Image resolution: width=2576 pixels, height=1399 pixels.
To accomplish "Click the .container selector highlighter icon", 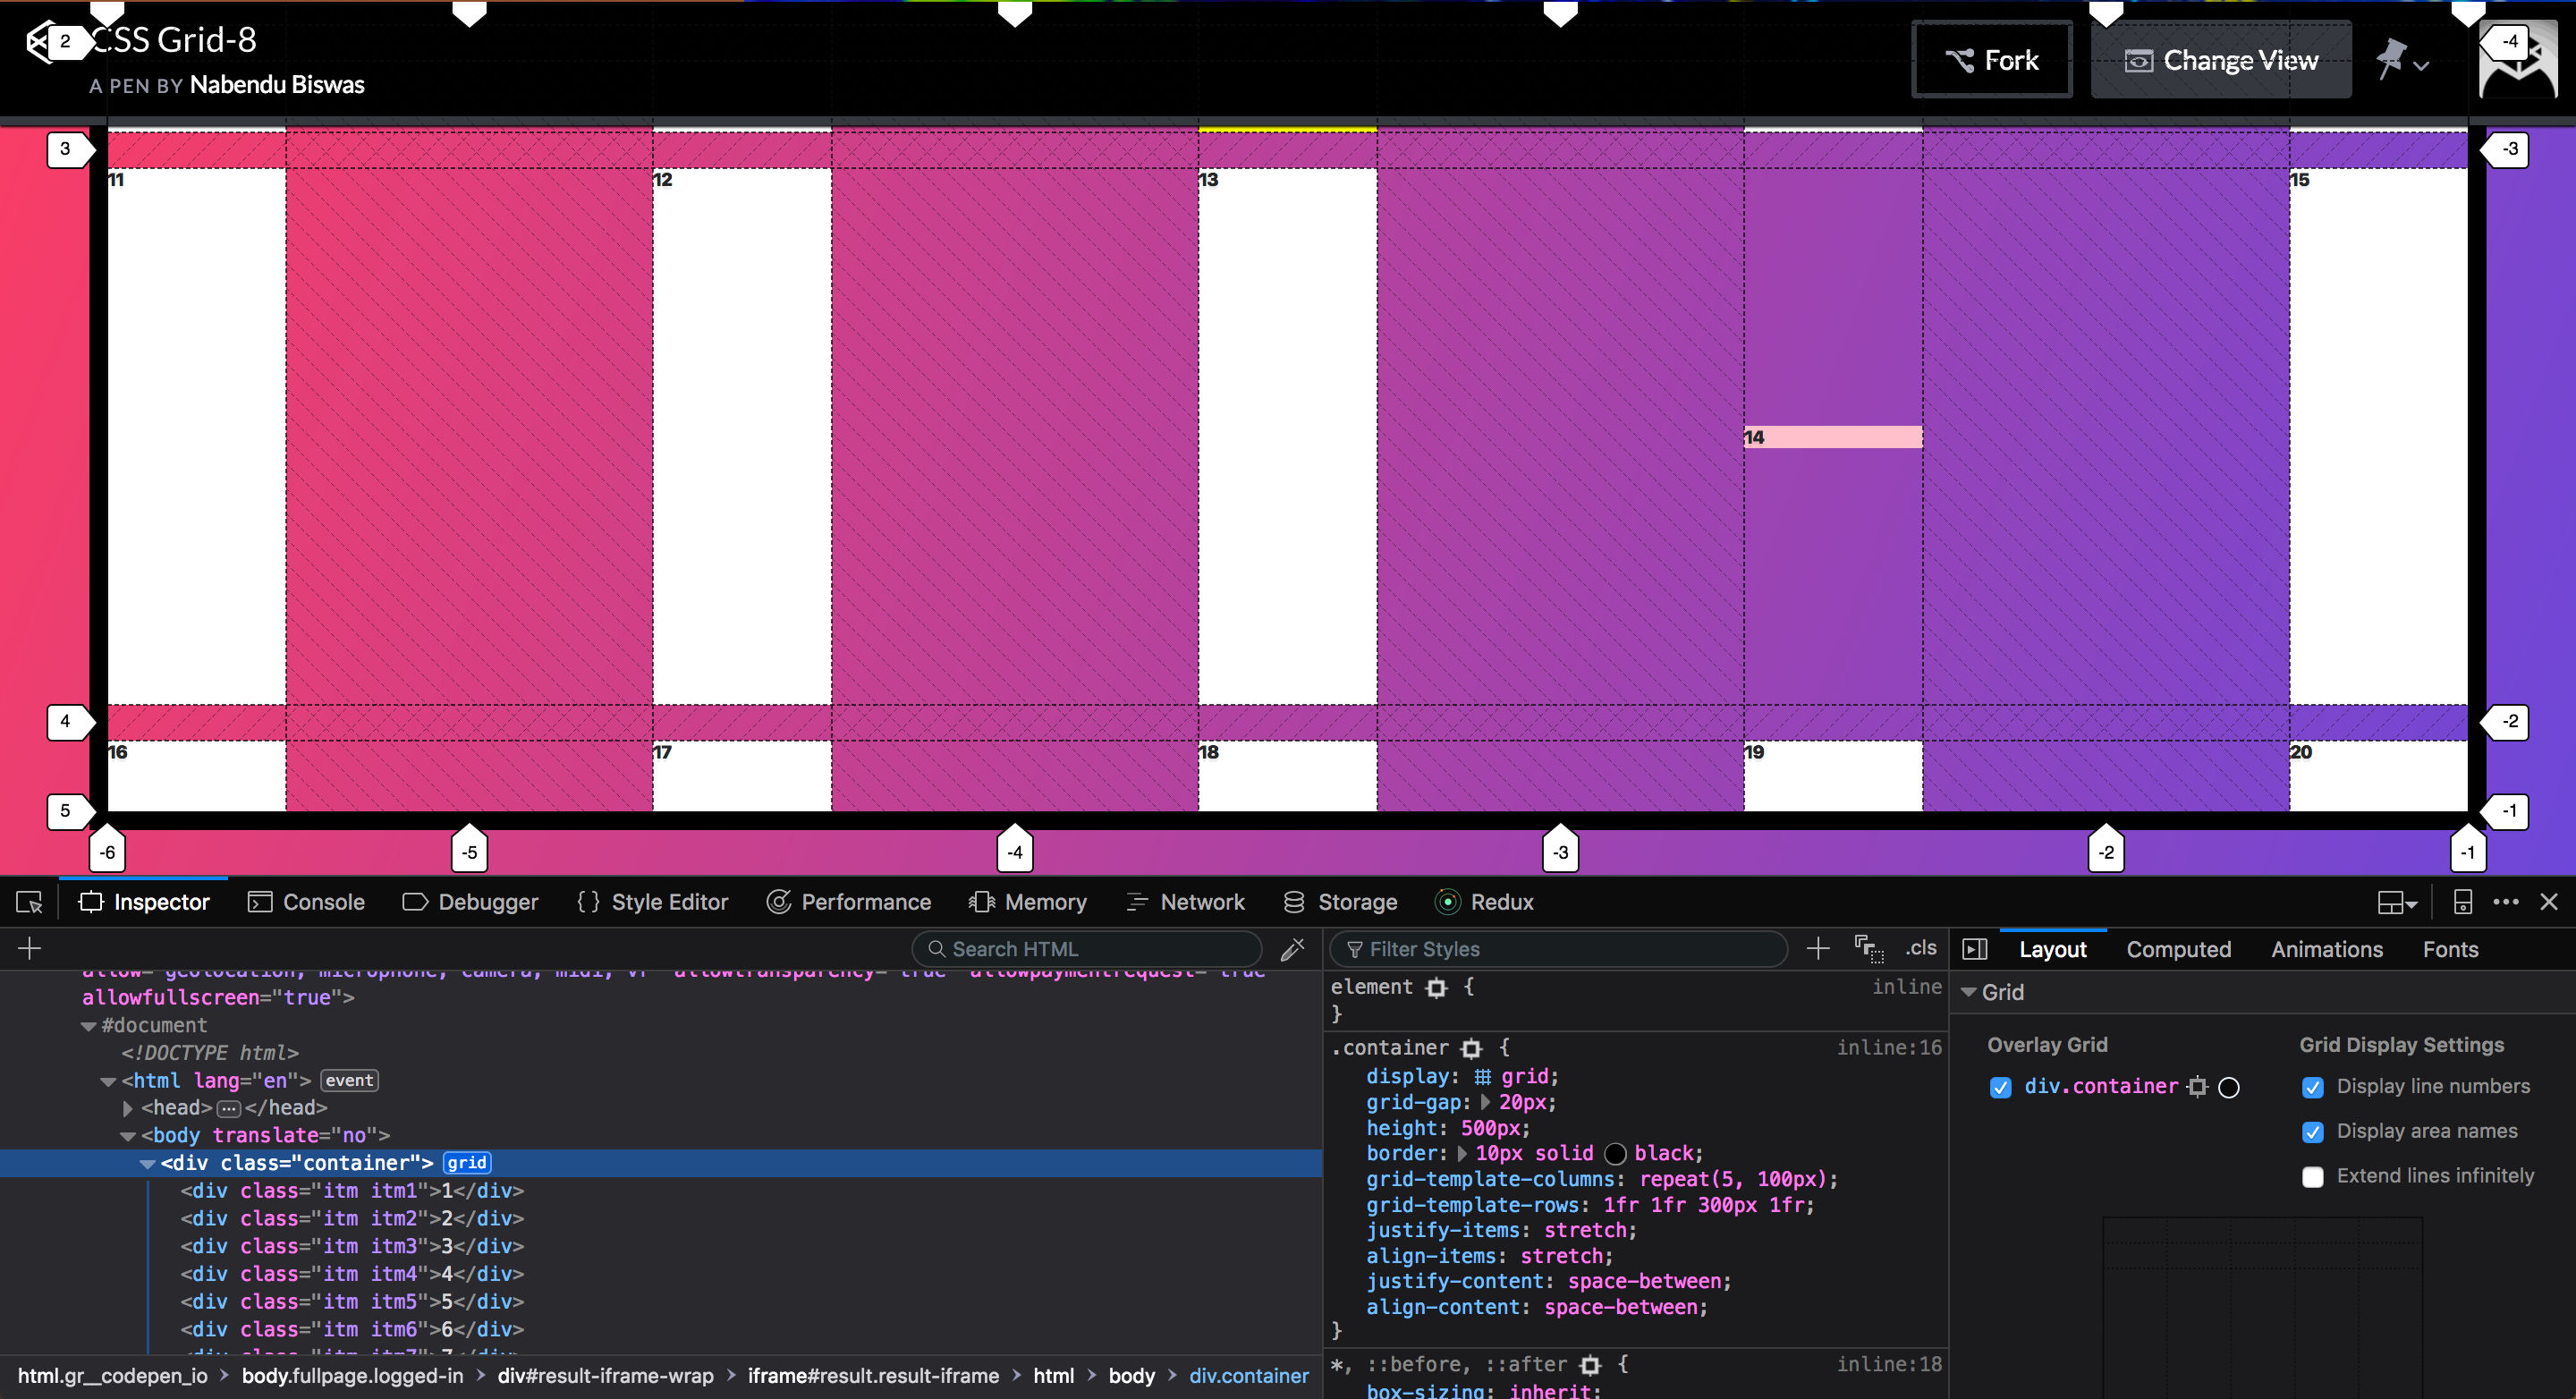I will click(1471, 1048).
